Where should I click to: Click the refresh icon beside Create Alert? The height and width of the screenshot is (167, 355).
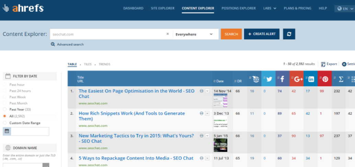tap(289, 34)
